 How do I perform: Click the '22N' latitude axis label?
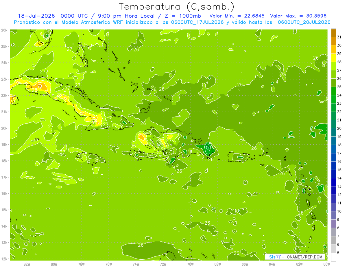(x=4, y=95)
